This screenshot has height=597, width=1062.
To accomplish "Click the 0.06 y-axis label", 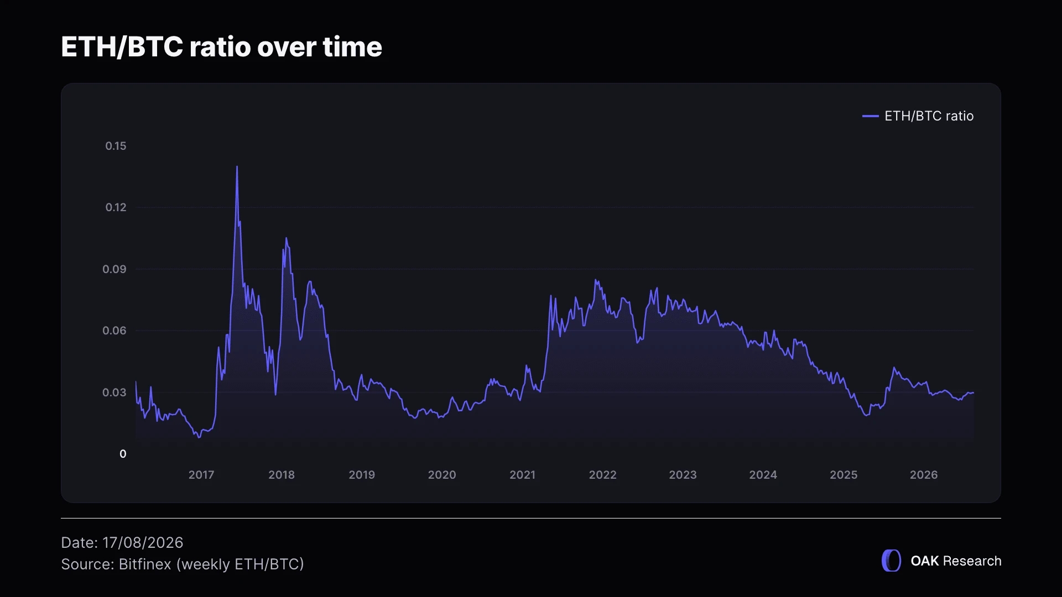I will [x=114, y=331].
